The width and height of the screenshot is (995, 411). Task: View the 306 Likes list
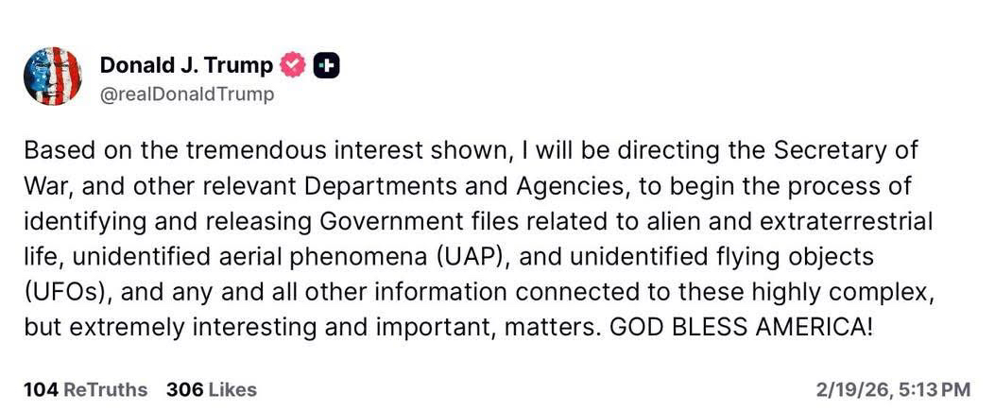tap(212, 389)
